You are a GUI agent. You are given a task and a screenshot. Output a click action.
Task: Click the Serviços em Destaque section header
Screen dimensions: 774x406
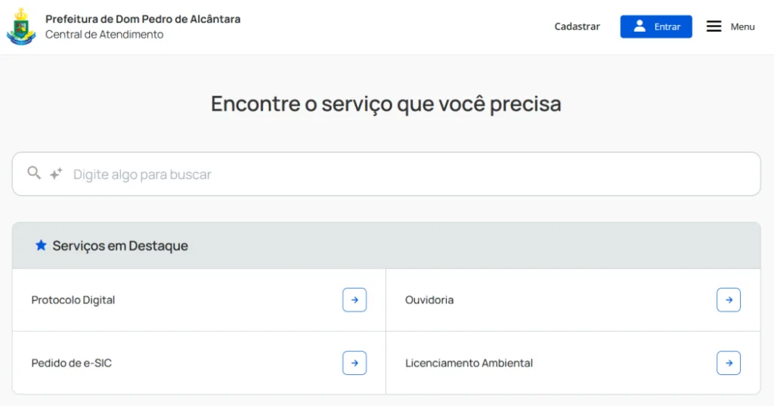[x=120, y=246]
